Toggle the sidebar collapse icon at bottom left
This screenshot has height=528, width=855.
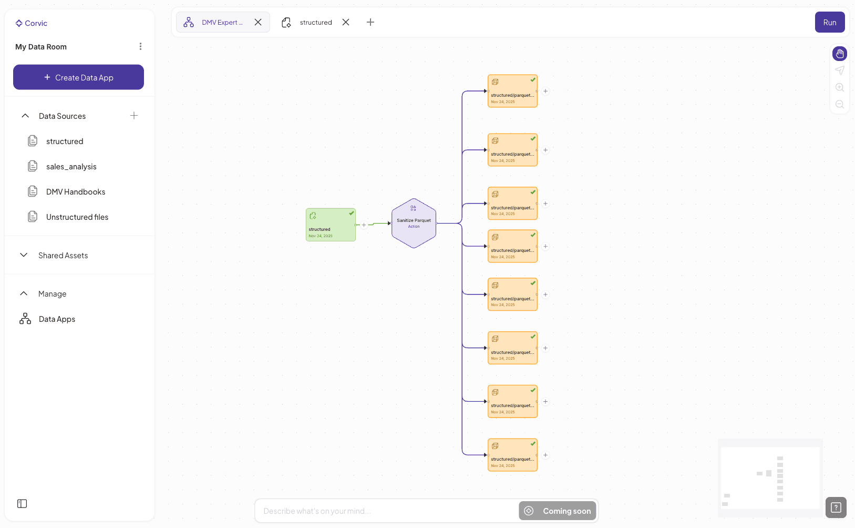(22, 503)
